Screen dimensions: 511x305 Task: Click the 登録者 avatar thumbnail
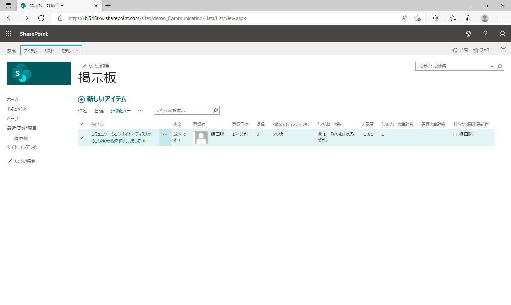click(x=200, y=138)
